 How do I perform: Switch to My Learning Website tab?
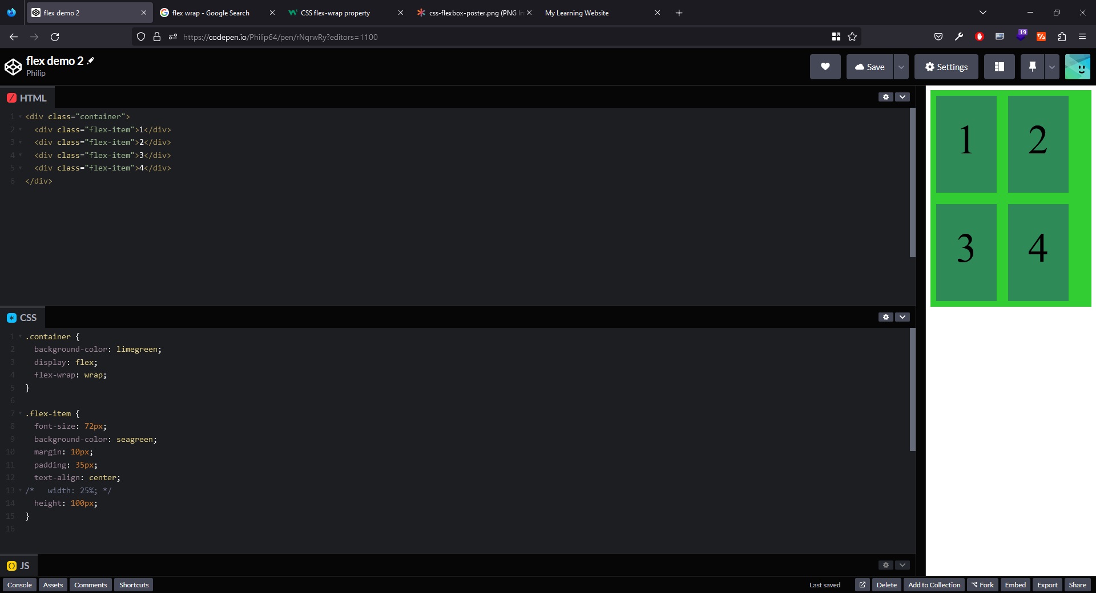[x=602, y=13]
